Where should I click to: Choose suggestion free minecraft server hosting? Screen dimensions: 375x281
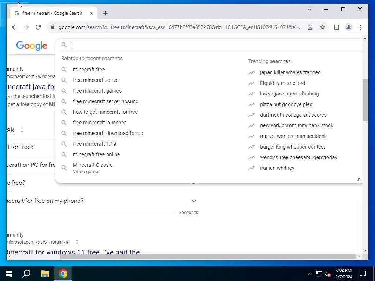tap(105, 101)
